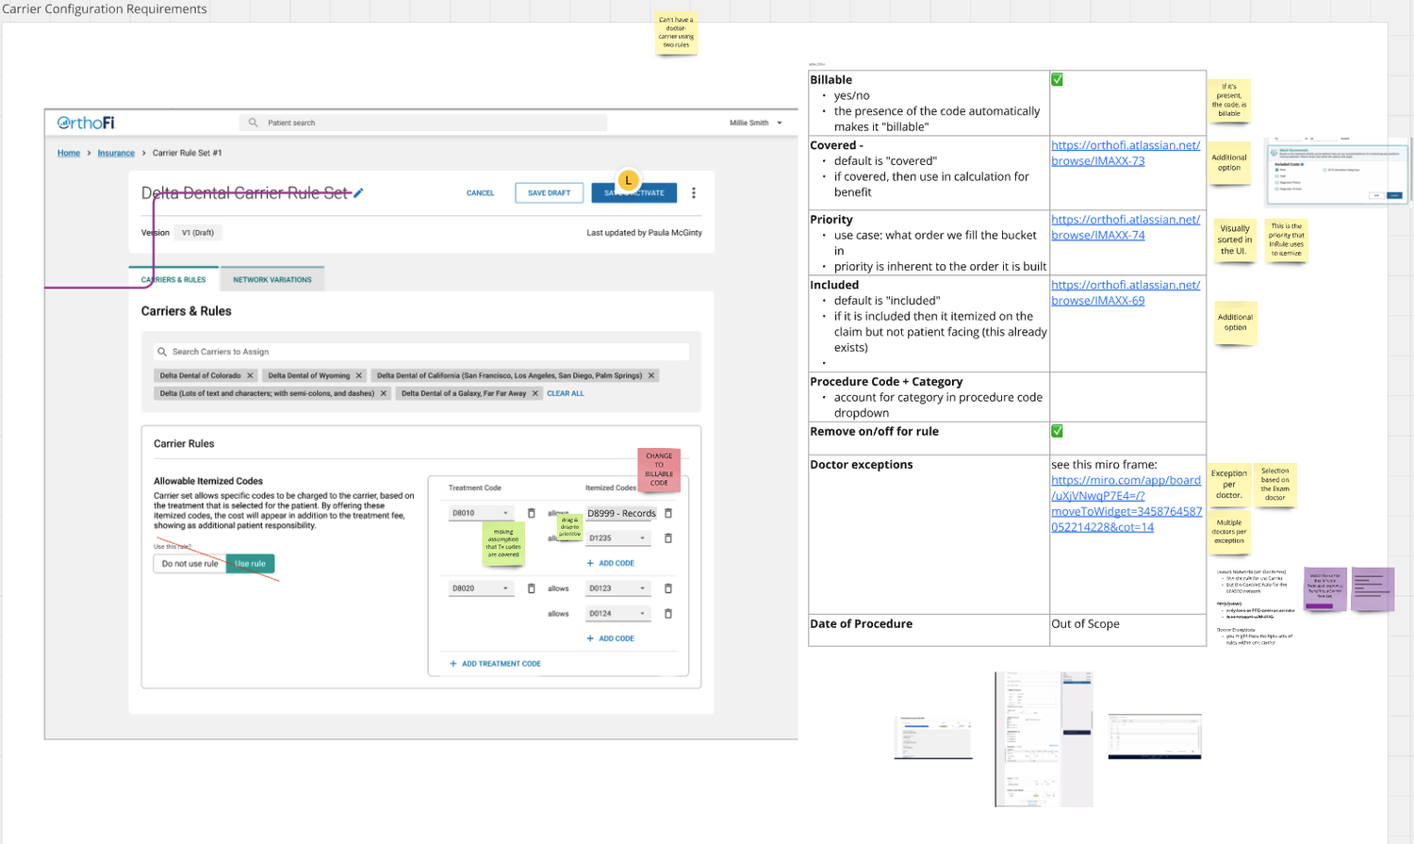Screen dimensions: 1414x844
Task: Remove the Delta Dental of a Galaxy chip
Action: click(x=535, y=393)
